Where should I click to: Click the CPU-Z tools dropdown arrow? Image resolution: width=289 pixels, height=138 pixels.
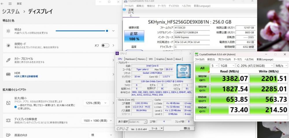point(162,128)
